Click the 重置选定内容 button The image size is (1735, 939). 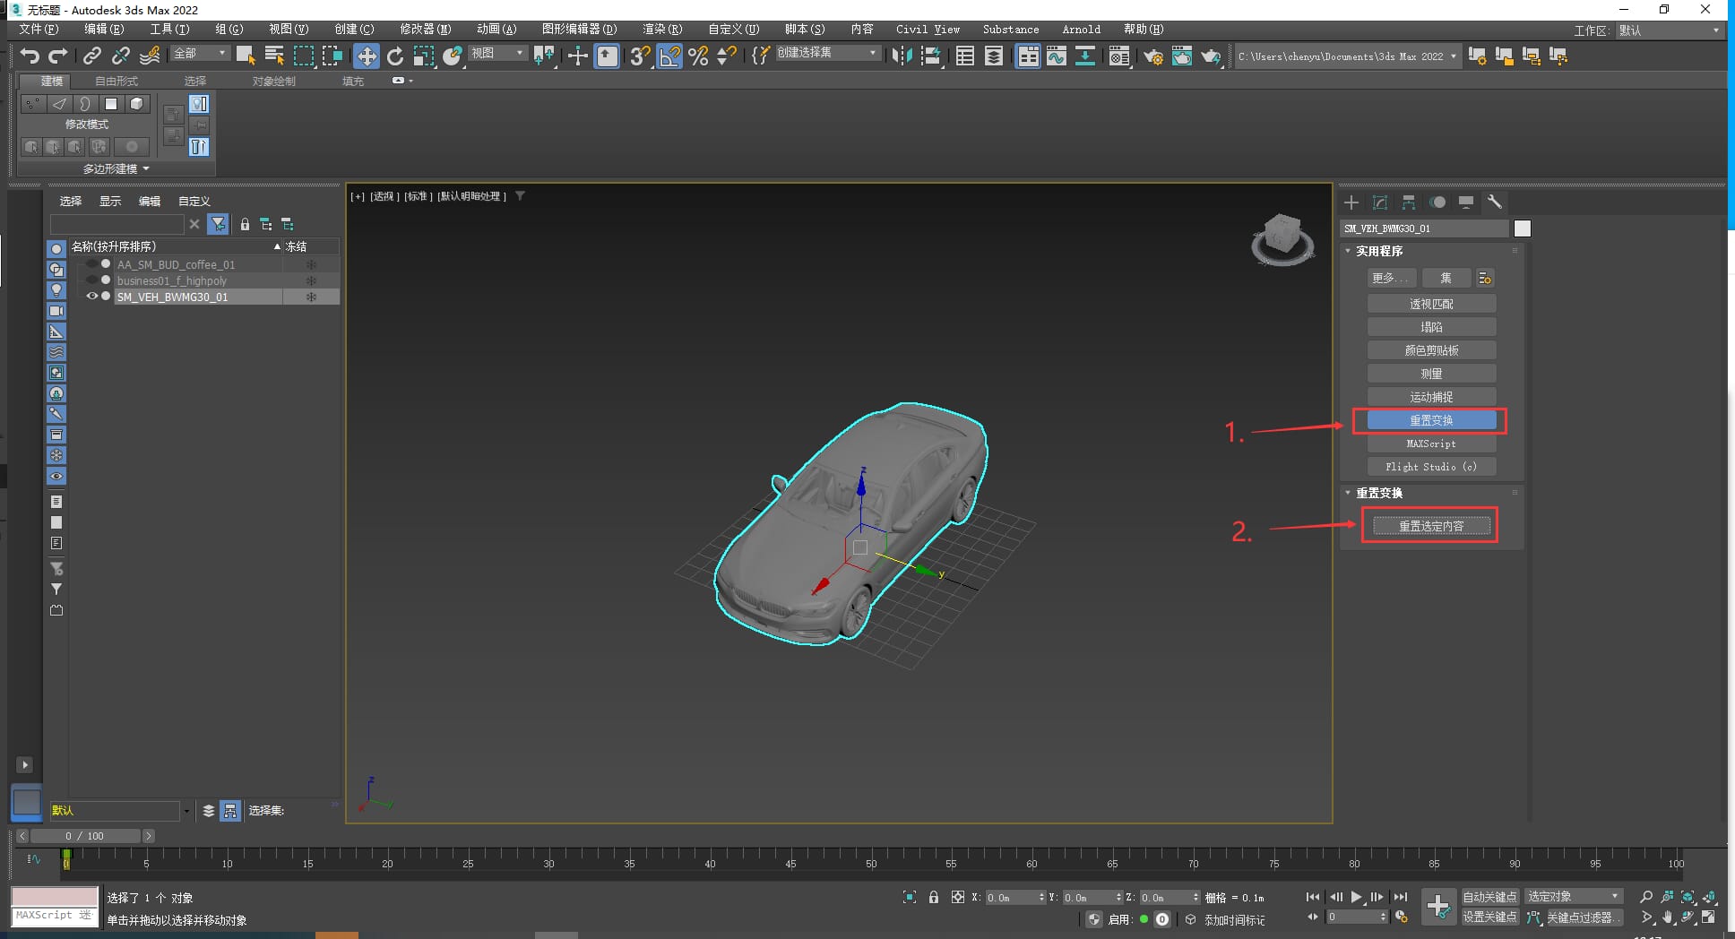(1431, 526)
